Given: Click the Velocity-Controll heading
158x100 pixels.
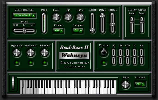Looking at the screenshot, I should (137, 10).
